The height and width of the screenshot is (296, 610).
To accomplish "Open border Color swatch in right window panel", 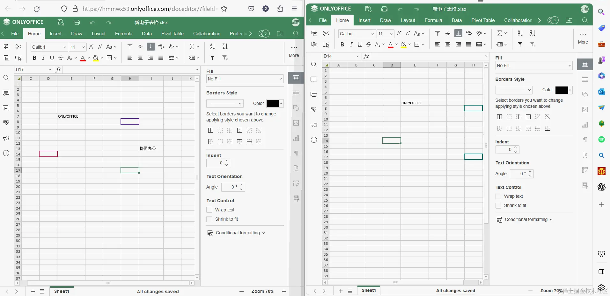I will tap(564, 90).
